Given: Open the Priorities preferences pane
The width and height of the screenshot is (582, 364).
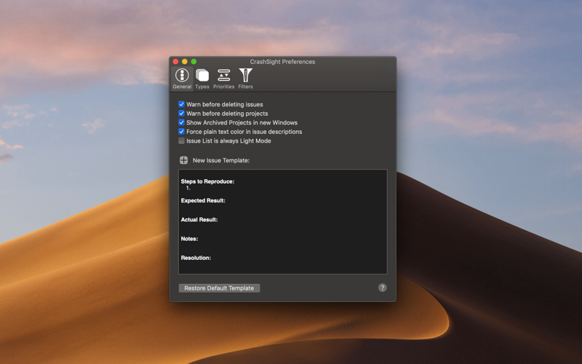Looking at the screenshot, I should coord(224,79).
